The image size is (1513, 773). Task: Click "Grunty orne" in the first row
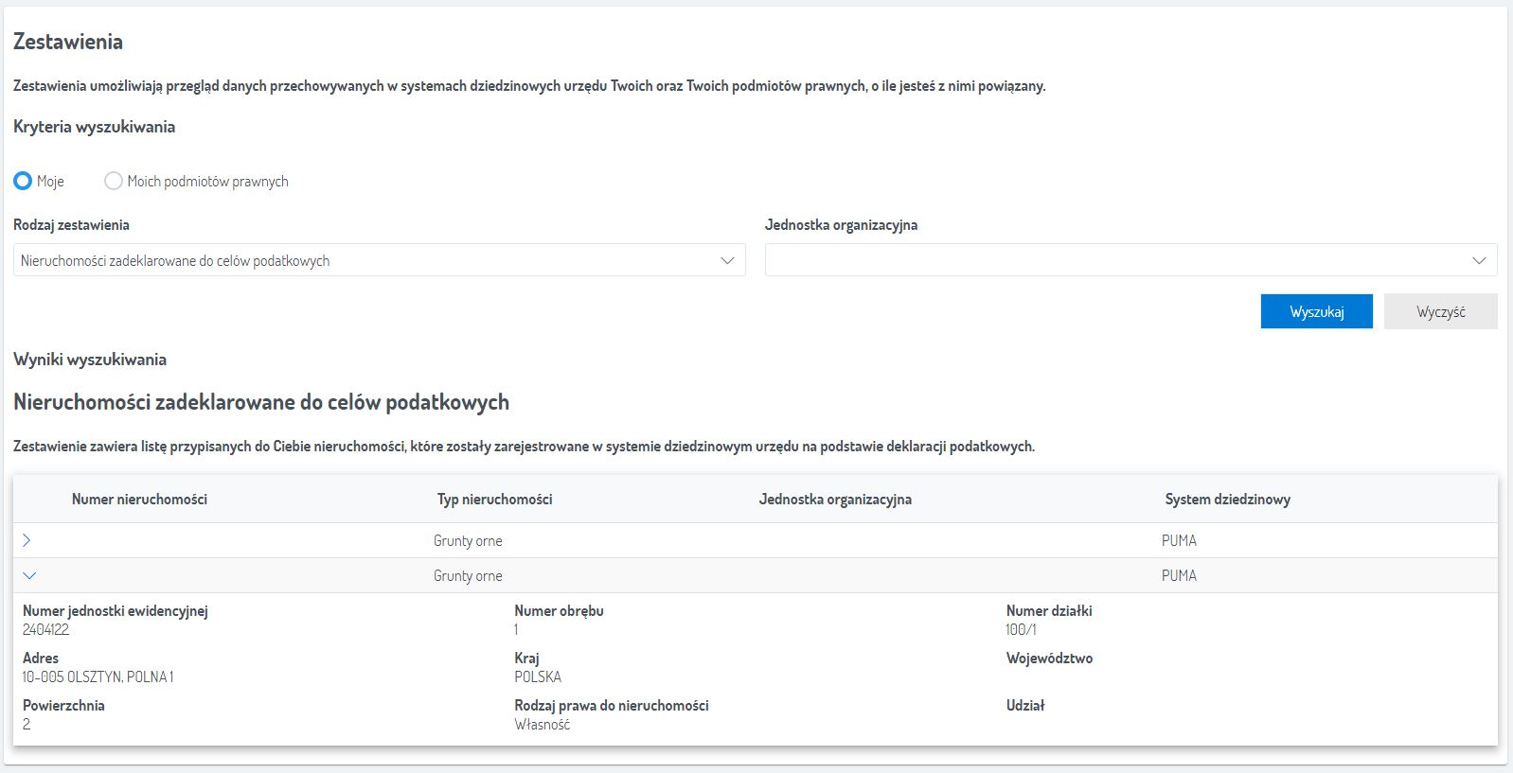point(468,541)
